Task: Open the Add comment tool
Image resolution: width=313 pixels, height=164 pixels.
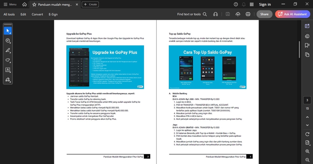Action: 8,41
